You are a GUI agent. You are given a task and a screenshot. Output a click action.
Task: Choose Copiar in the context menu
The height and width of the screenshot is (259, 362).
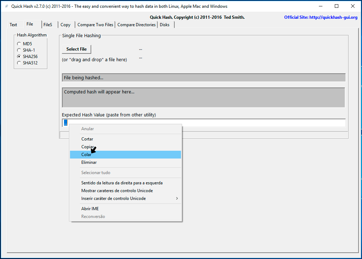point(125,147)
